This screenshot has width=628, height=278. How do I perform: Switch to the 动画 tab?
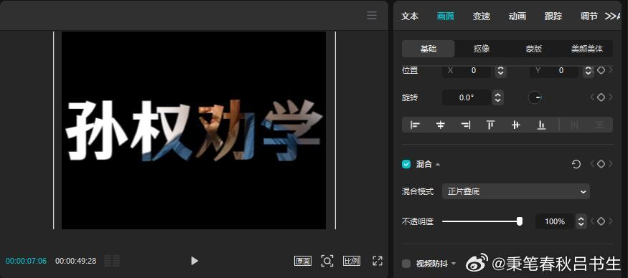[x=517, y=16]
